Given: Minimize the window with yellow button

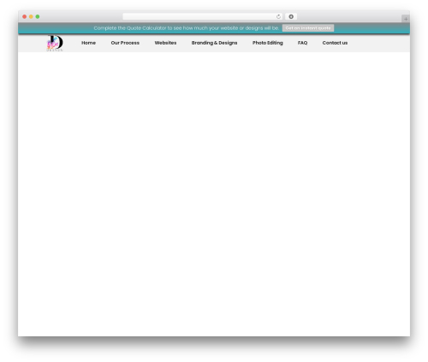Looking at the screenshot, I should click(31, 16).
